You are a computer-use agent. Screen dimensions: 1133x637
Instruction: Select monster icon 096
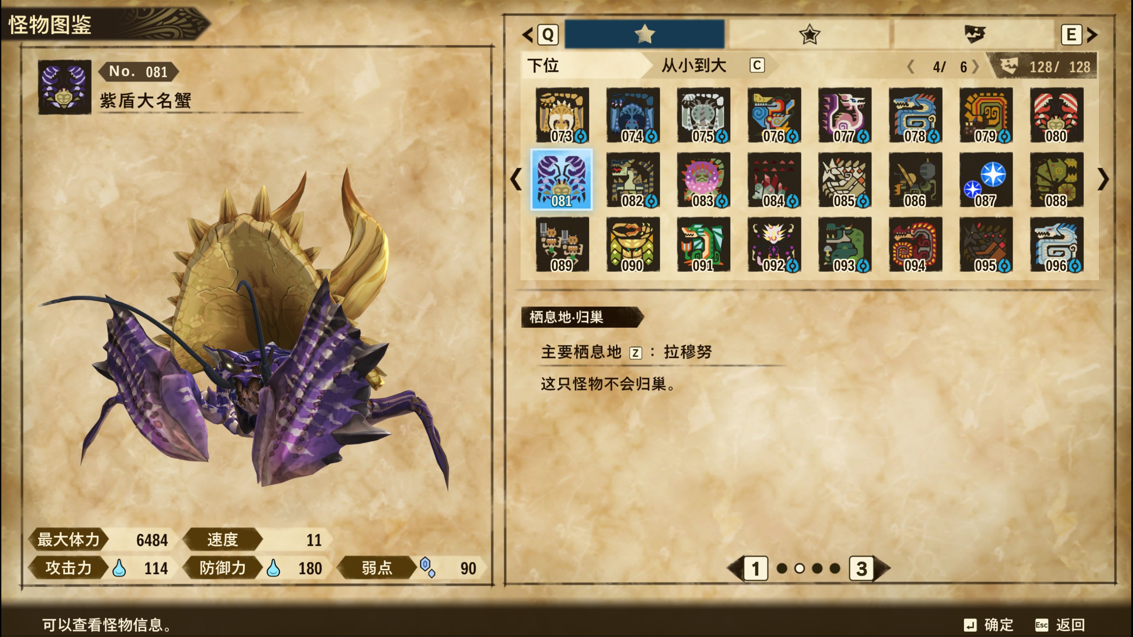(1056, 244)
